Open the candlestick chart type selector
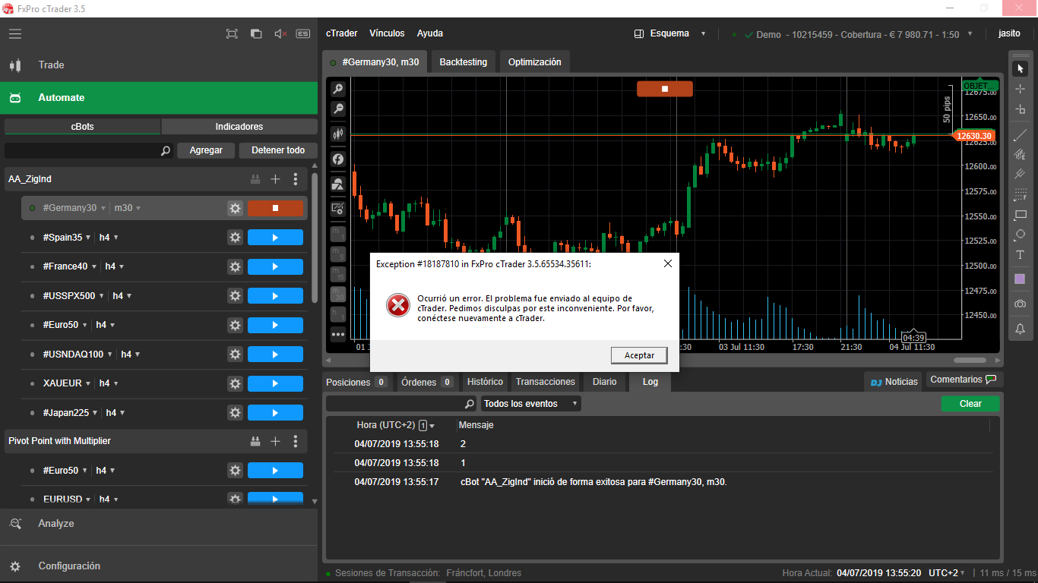 click(x=338, y=134)
